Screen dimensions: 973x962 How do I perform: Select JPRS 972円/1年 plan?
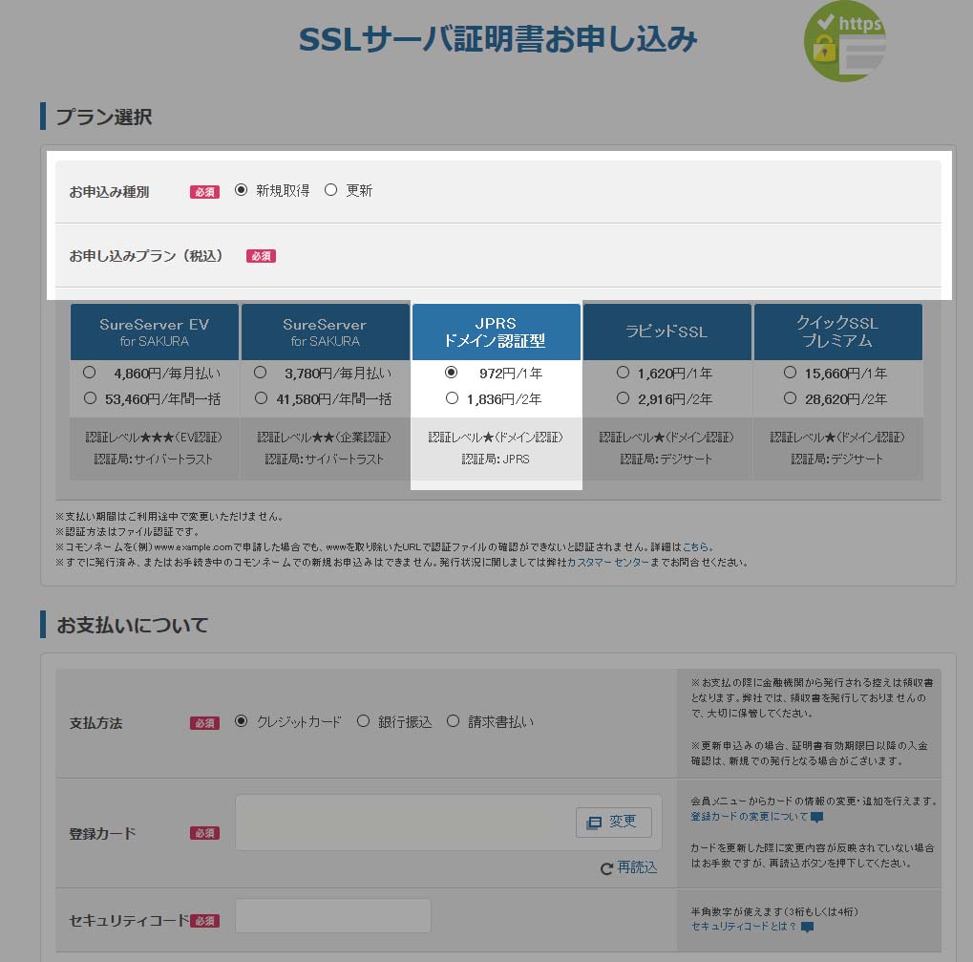click(x=451, y=373)
